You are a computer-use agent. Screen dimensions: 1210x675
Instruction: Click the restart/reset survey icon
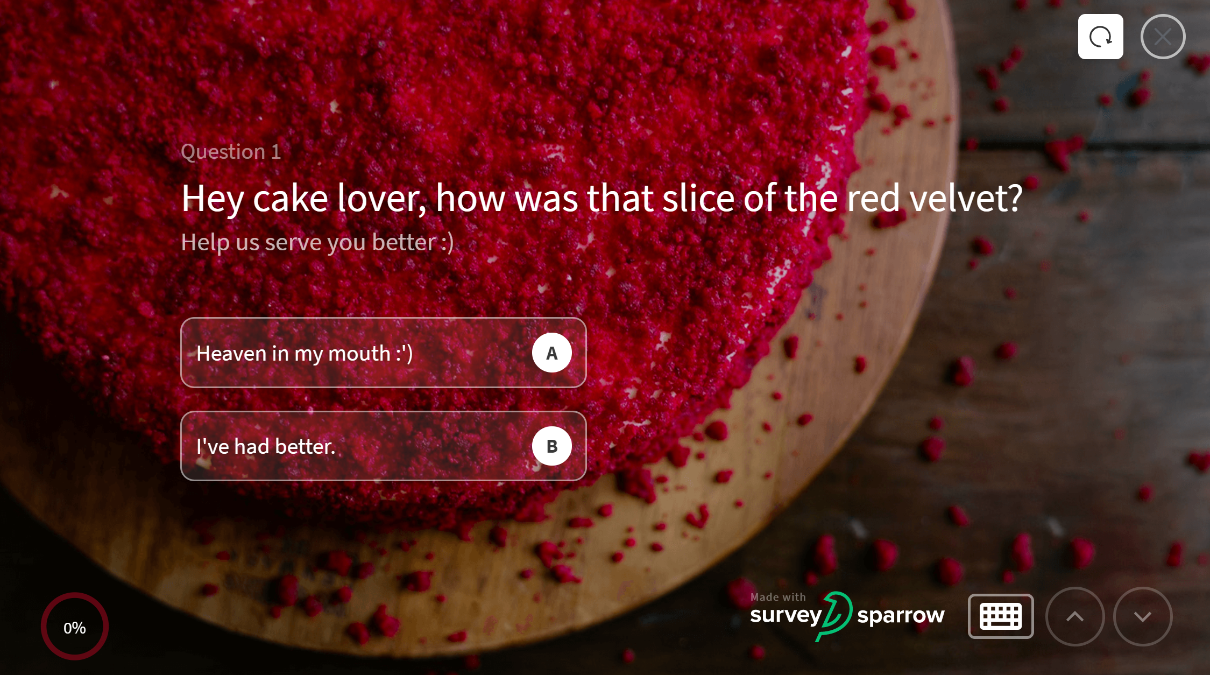(x=1100, y=37)
